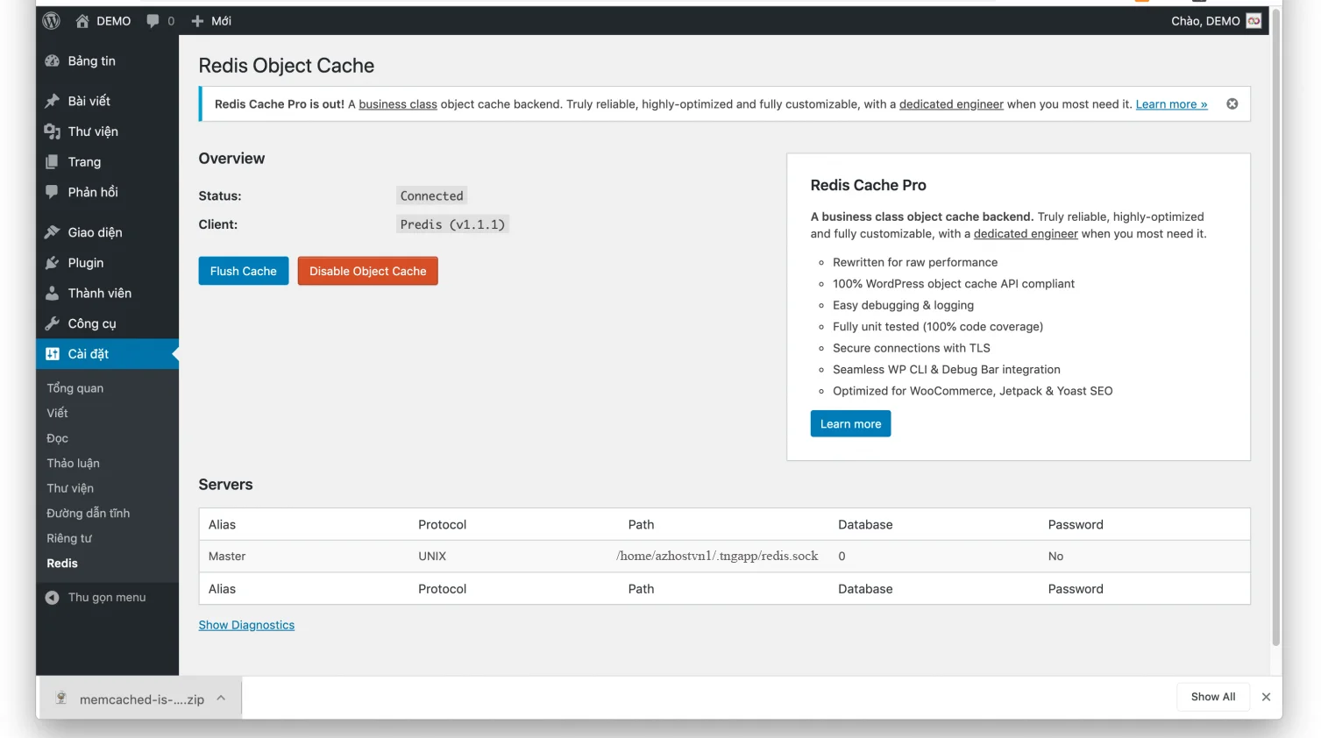Open the Bảng tin dashboard icon

point(53,61)
